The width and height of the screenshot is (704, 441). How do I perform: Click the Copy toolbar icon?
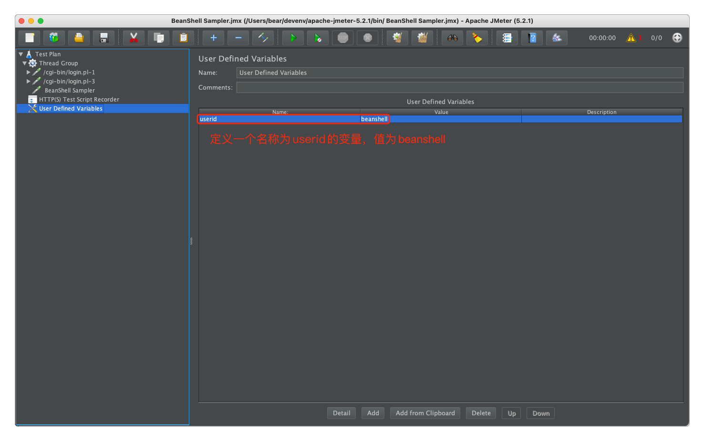tap(159, 38)
